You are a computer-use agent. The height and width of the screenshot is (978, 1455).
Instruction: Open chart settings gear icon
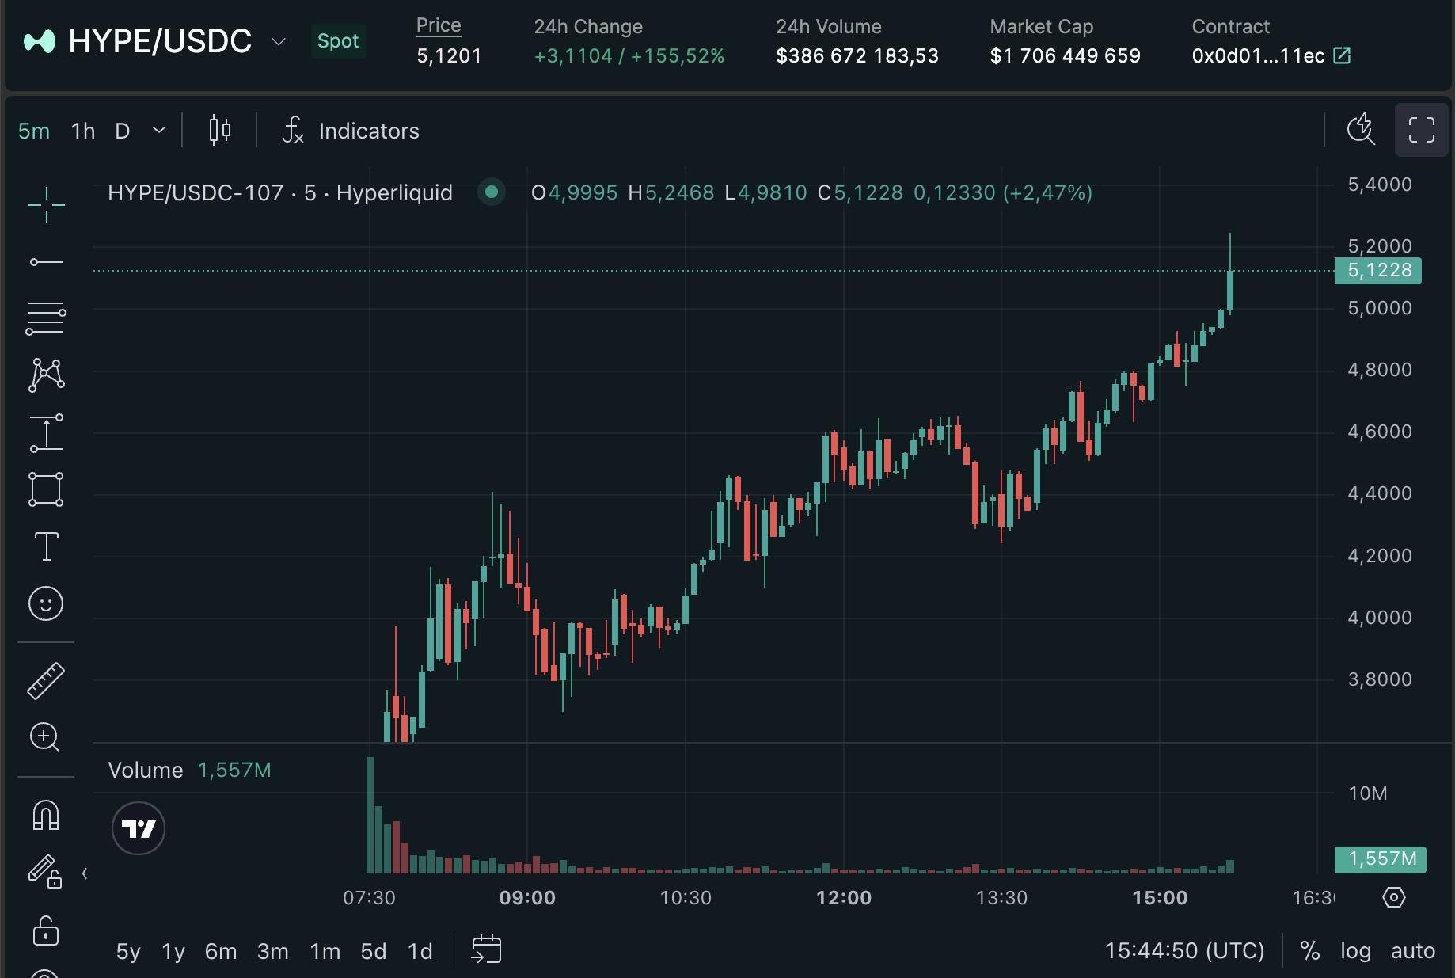(x=1393, y=897)
